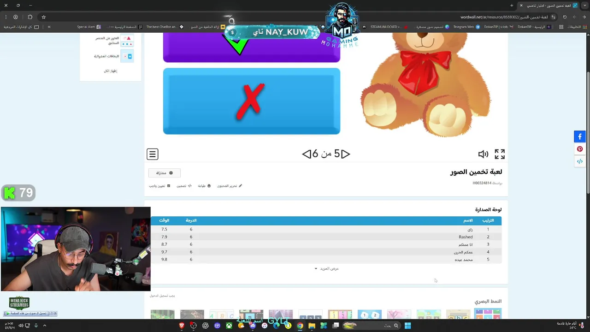
Task: Select the purple green checkmark answer
Action: 252,47
